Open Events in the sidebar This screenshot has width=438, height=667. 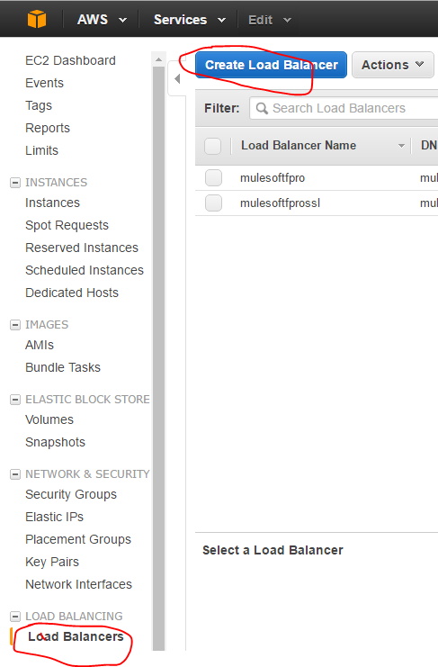tap(44, 83)
